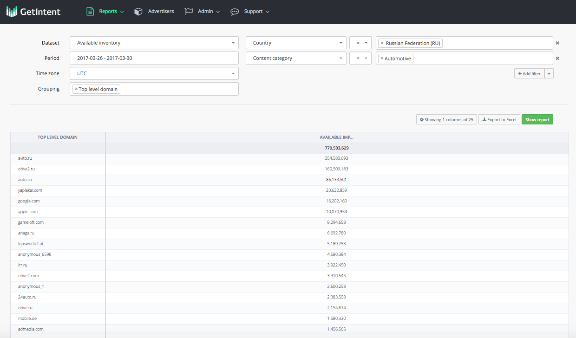Click Export to Excel
The height and width of the screenshot is (338, 576).
(499, 120)
